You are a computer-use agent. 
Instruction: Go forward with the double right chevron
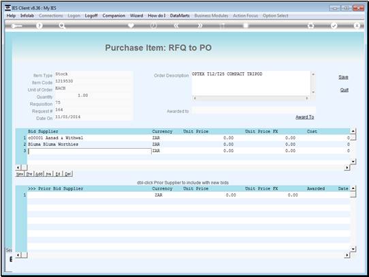coord(199,26)
